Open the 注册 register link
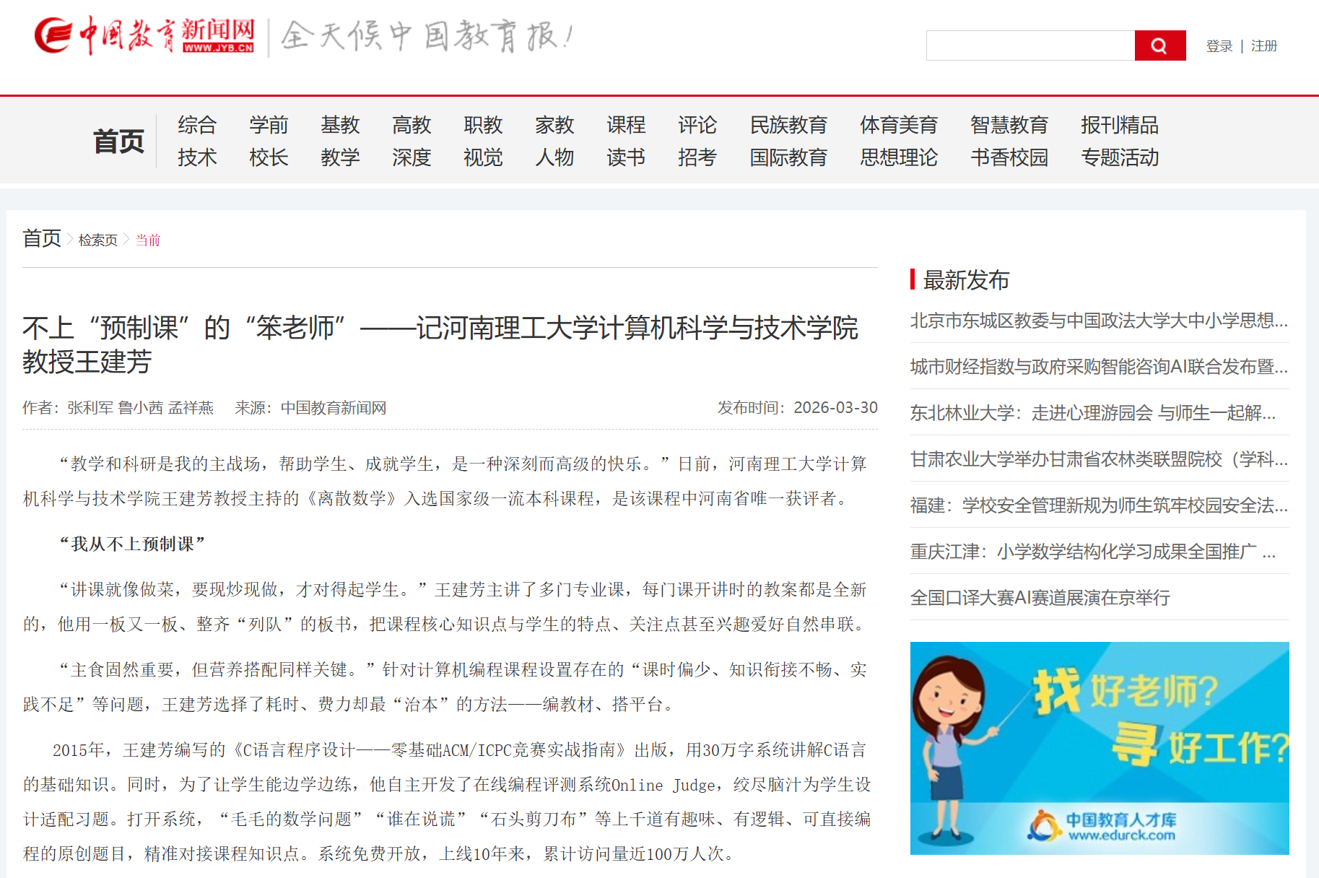Image resolution: width=1319 pixels, height=878 pixels. tap(1263, 46)
